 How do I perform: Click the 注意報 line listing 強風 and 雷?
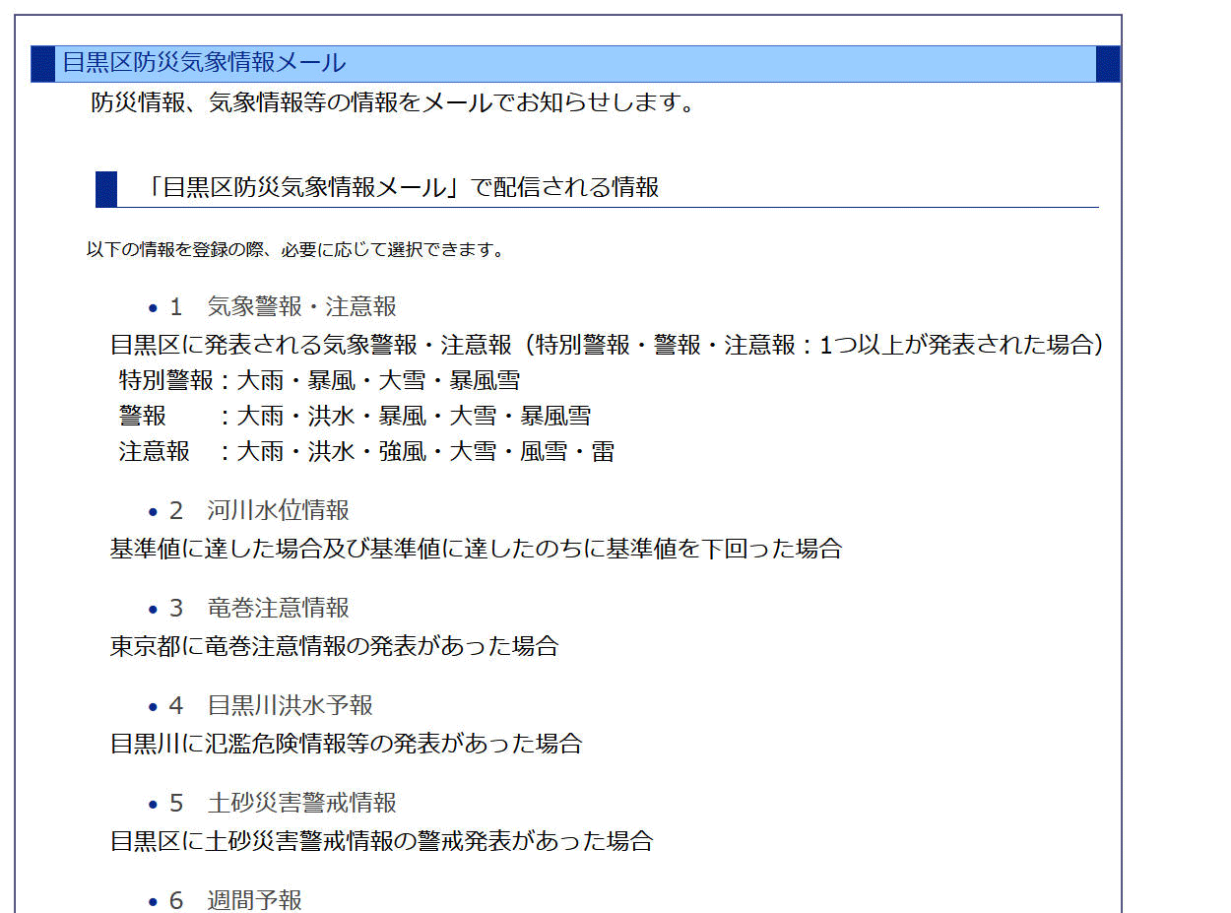click(x=366, y=452)
